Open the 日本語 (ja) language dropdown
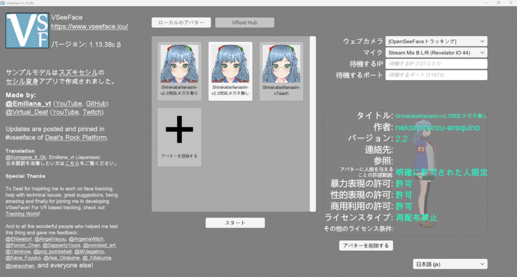The height and width of the screenshot is (277, 517). click(450, 264)
